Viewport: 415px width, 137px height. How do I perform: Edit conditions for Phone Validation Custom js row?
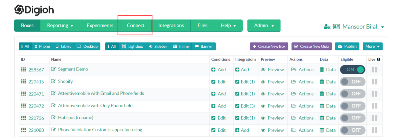[x=218, y=130]
